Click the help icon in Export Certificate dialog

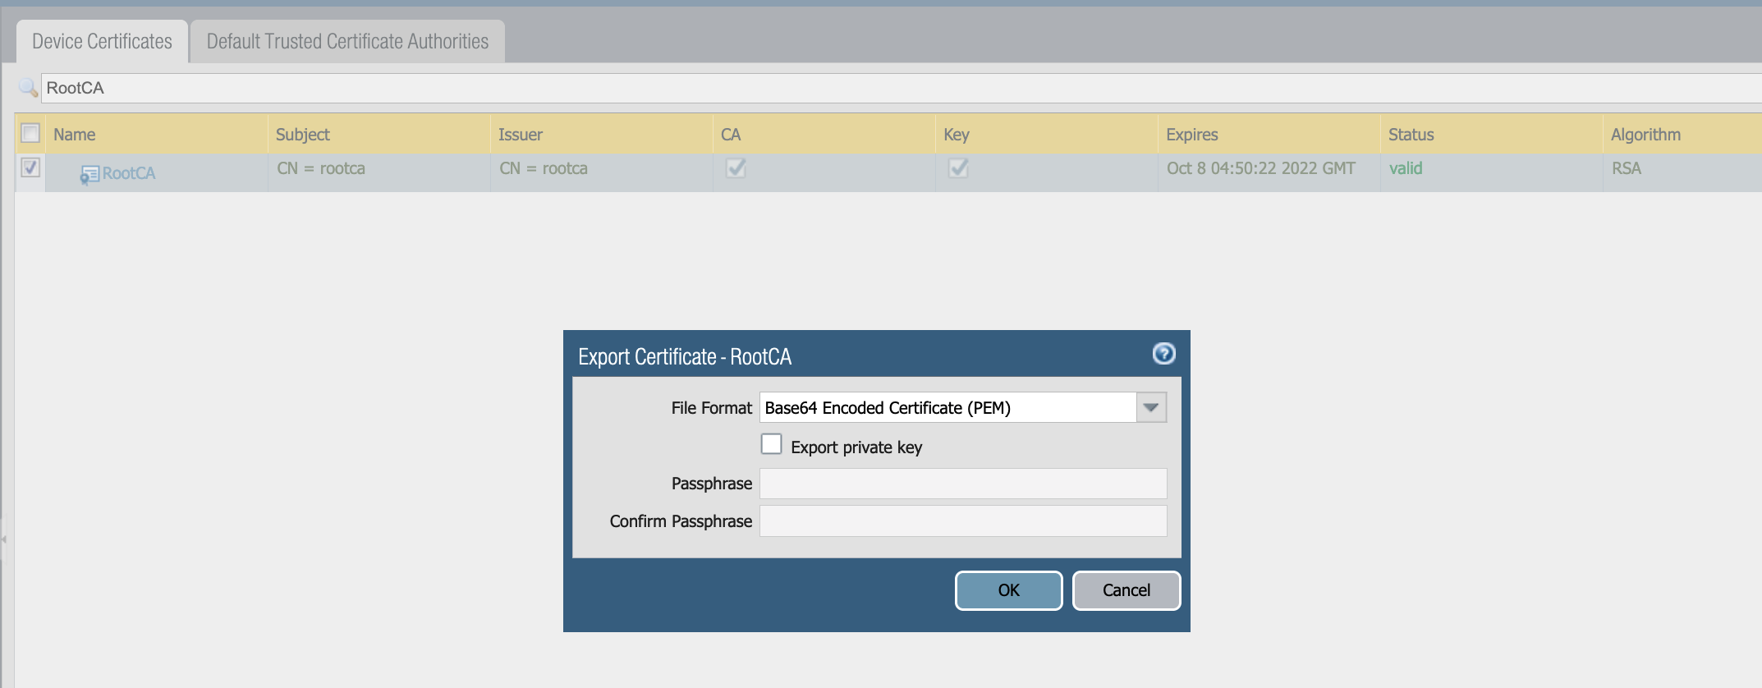(1163, 354)
